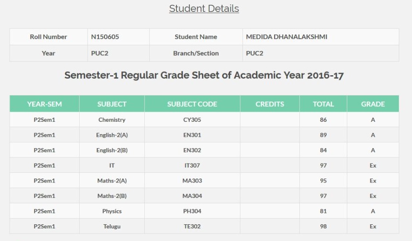Select the Branch/Section label cell
Image resolution: width=412 pixels, height=241 pixels.
coord(196,53)
